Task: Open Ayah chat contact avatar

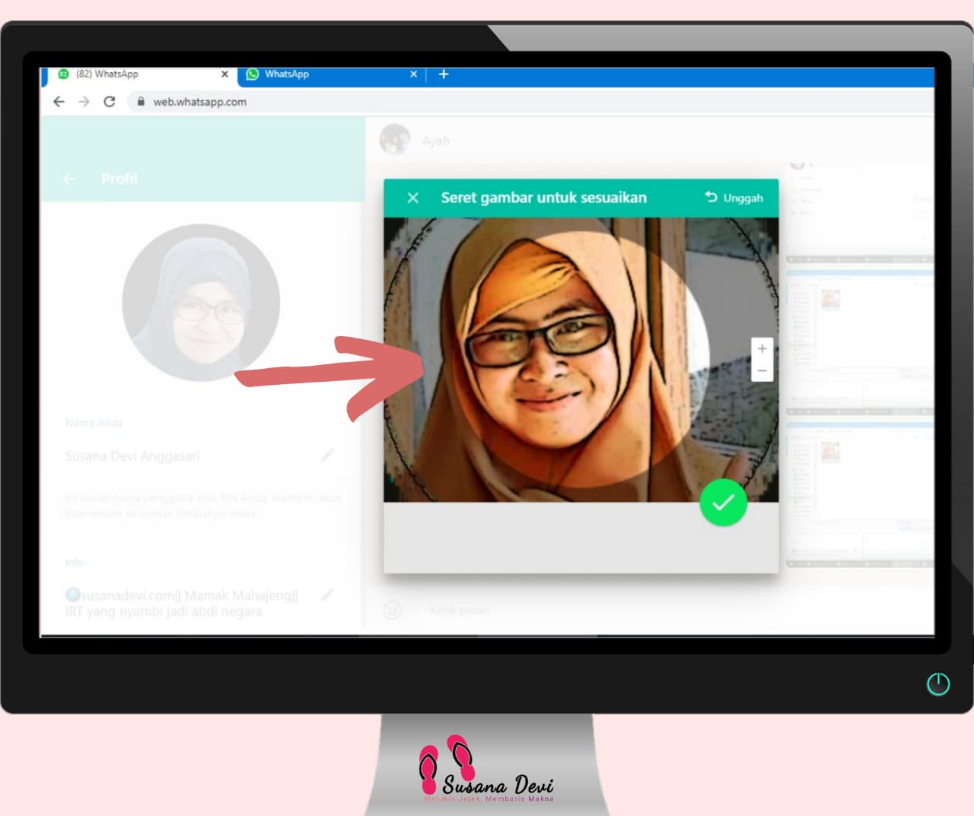Action: [x=395, y=140]
